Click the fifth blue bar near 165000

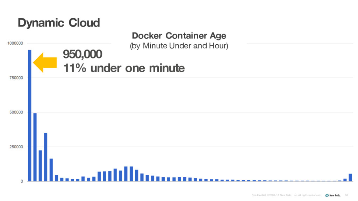tap(51, 170)
